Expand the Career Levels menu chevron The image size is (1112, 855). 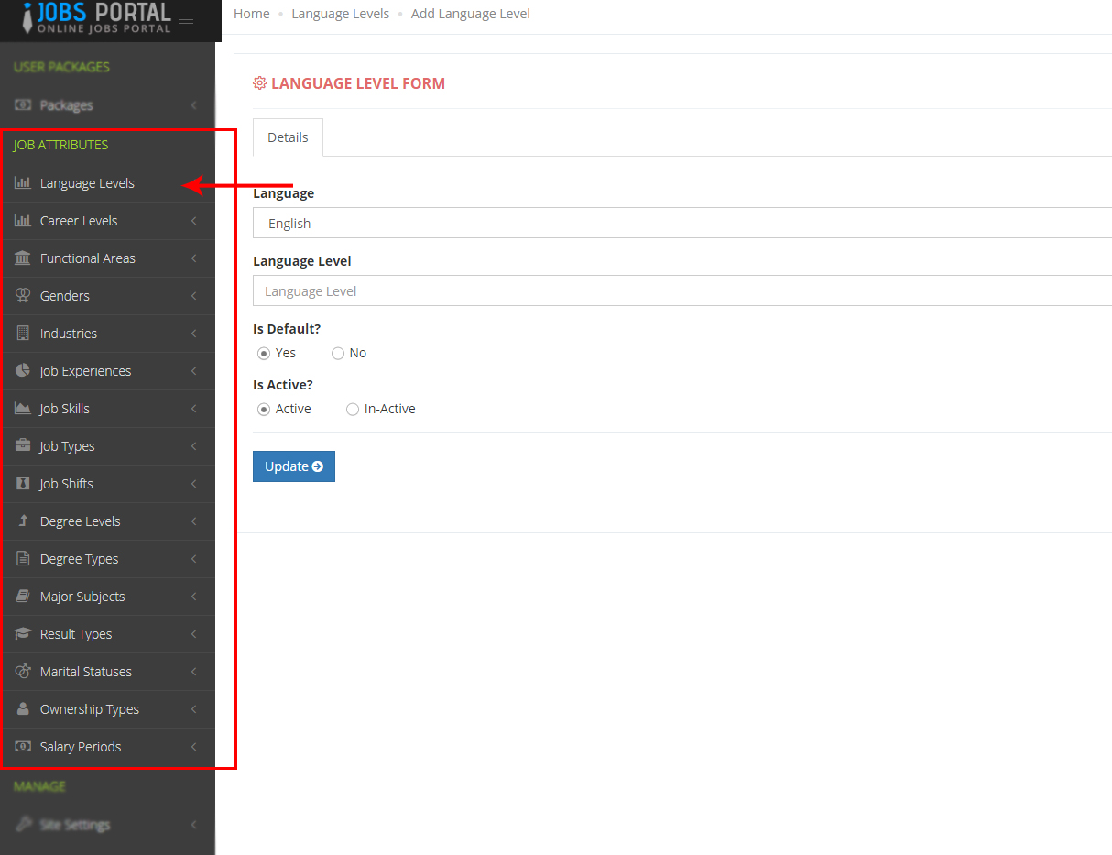[193, 221]
